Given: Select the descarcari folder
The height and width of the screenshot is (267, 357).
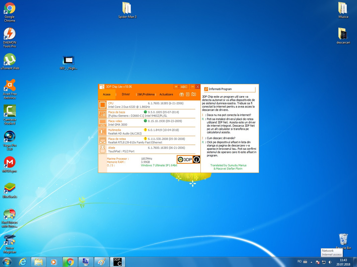Looking at the screenshot, I should (x=343, y=36).
